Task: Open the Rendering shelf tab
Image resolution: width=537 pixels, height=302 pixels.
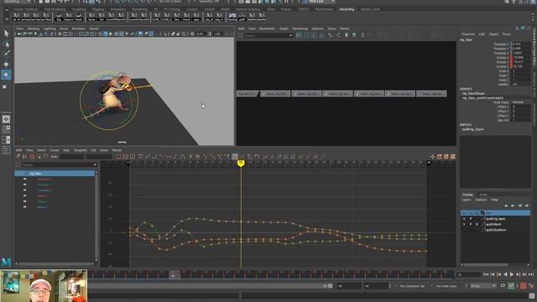Action: click(x=139, y=9)
